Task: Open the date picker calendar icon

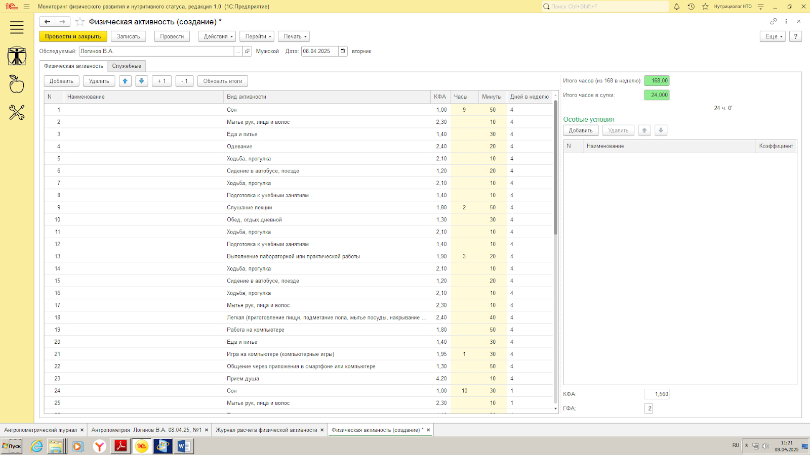Action: tap(343, 51)
